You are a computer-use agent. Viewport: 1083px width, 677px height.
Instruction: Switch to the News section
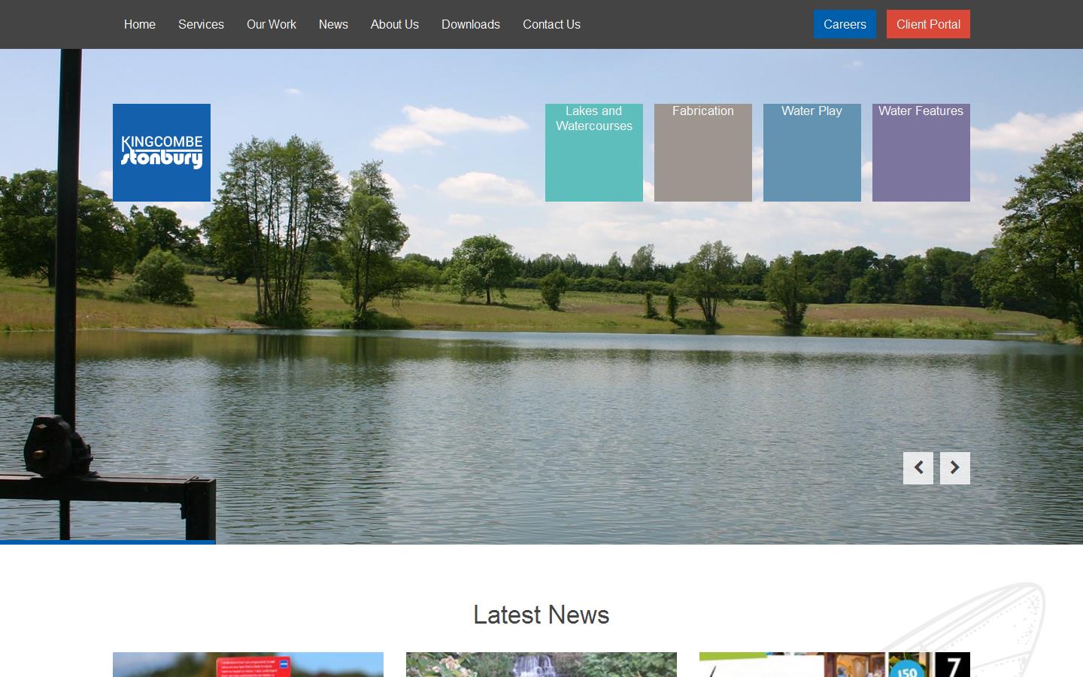point(333,24)
